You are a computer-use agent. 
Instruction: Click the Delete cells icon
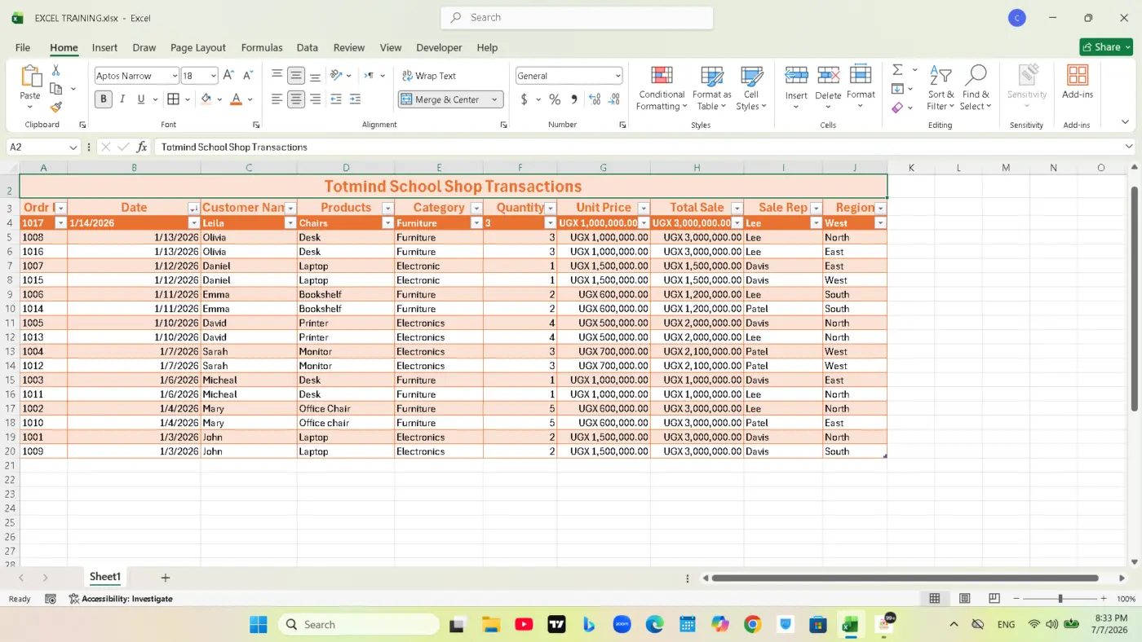pyautogui.click(x=828, y=76)
